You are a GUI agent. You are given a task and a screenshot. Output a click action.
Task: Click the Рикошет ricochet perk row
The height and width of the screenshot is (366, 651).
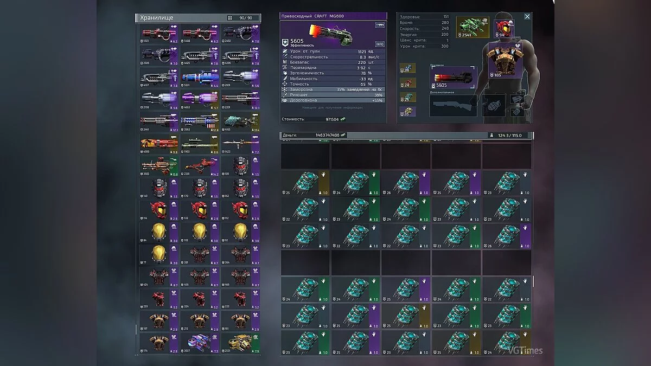[333, 94]
